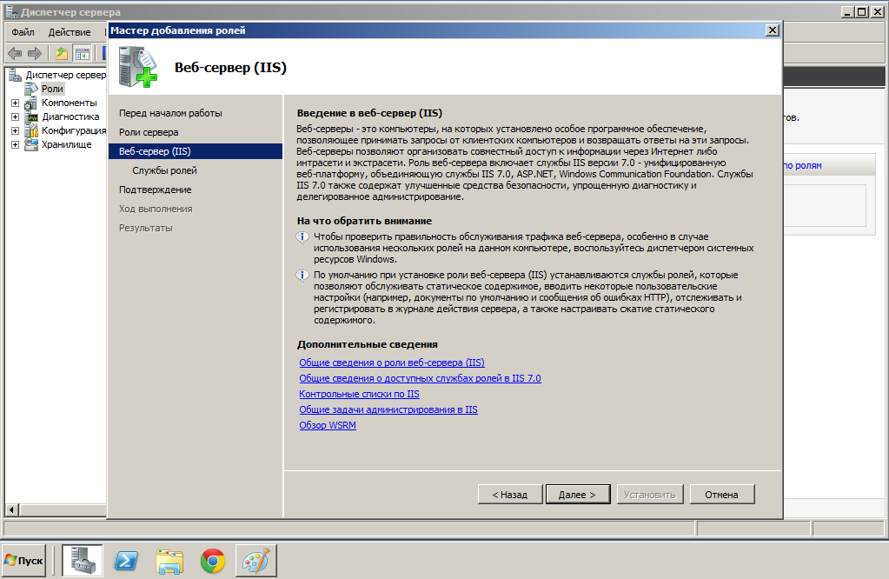Click the Server Manager taskbar icon
This screenshot has width=889, height=579.
pyautogui.click(x=83, y=561)
